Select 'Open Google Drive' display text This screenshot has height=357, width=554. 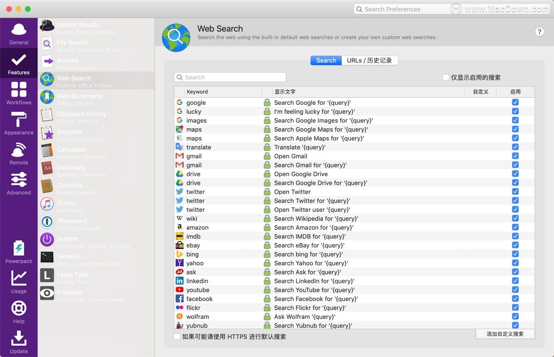300,174
